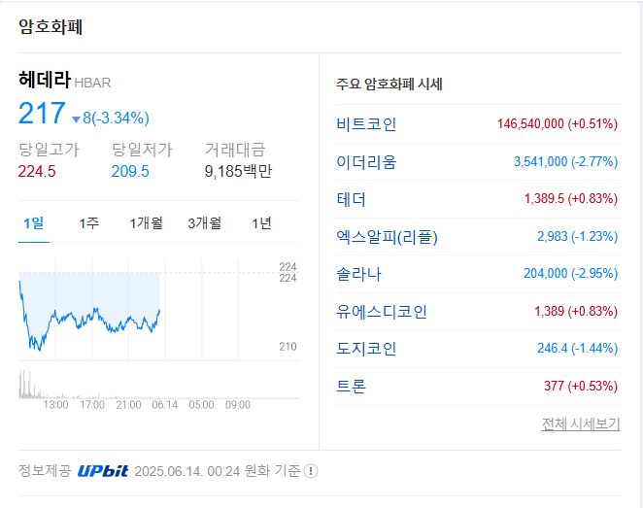Open the UPbit logo link
Image resolution: width=643 pixels, height=508 pixels.
(x=103, y=471)
